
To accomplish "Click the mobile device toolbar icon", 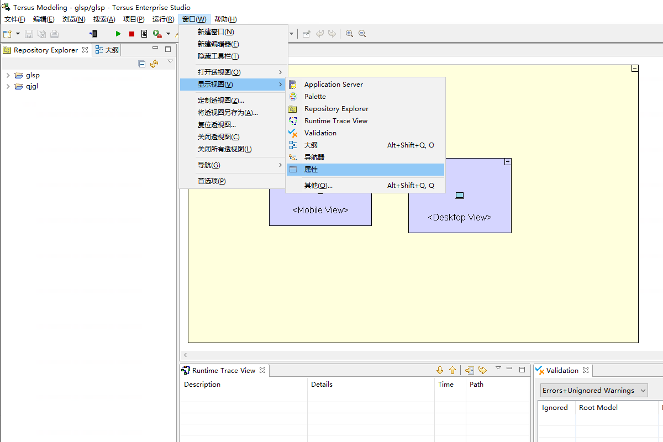I will 93,34.
